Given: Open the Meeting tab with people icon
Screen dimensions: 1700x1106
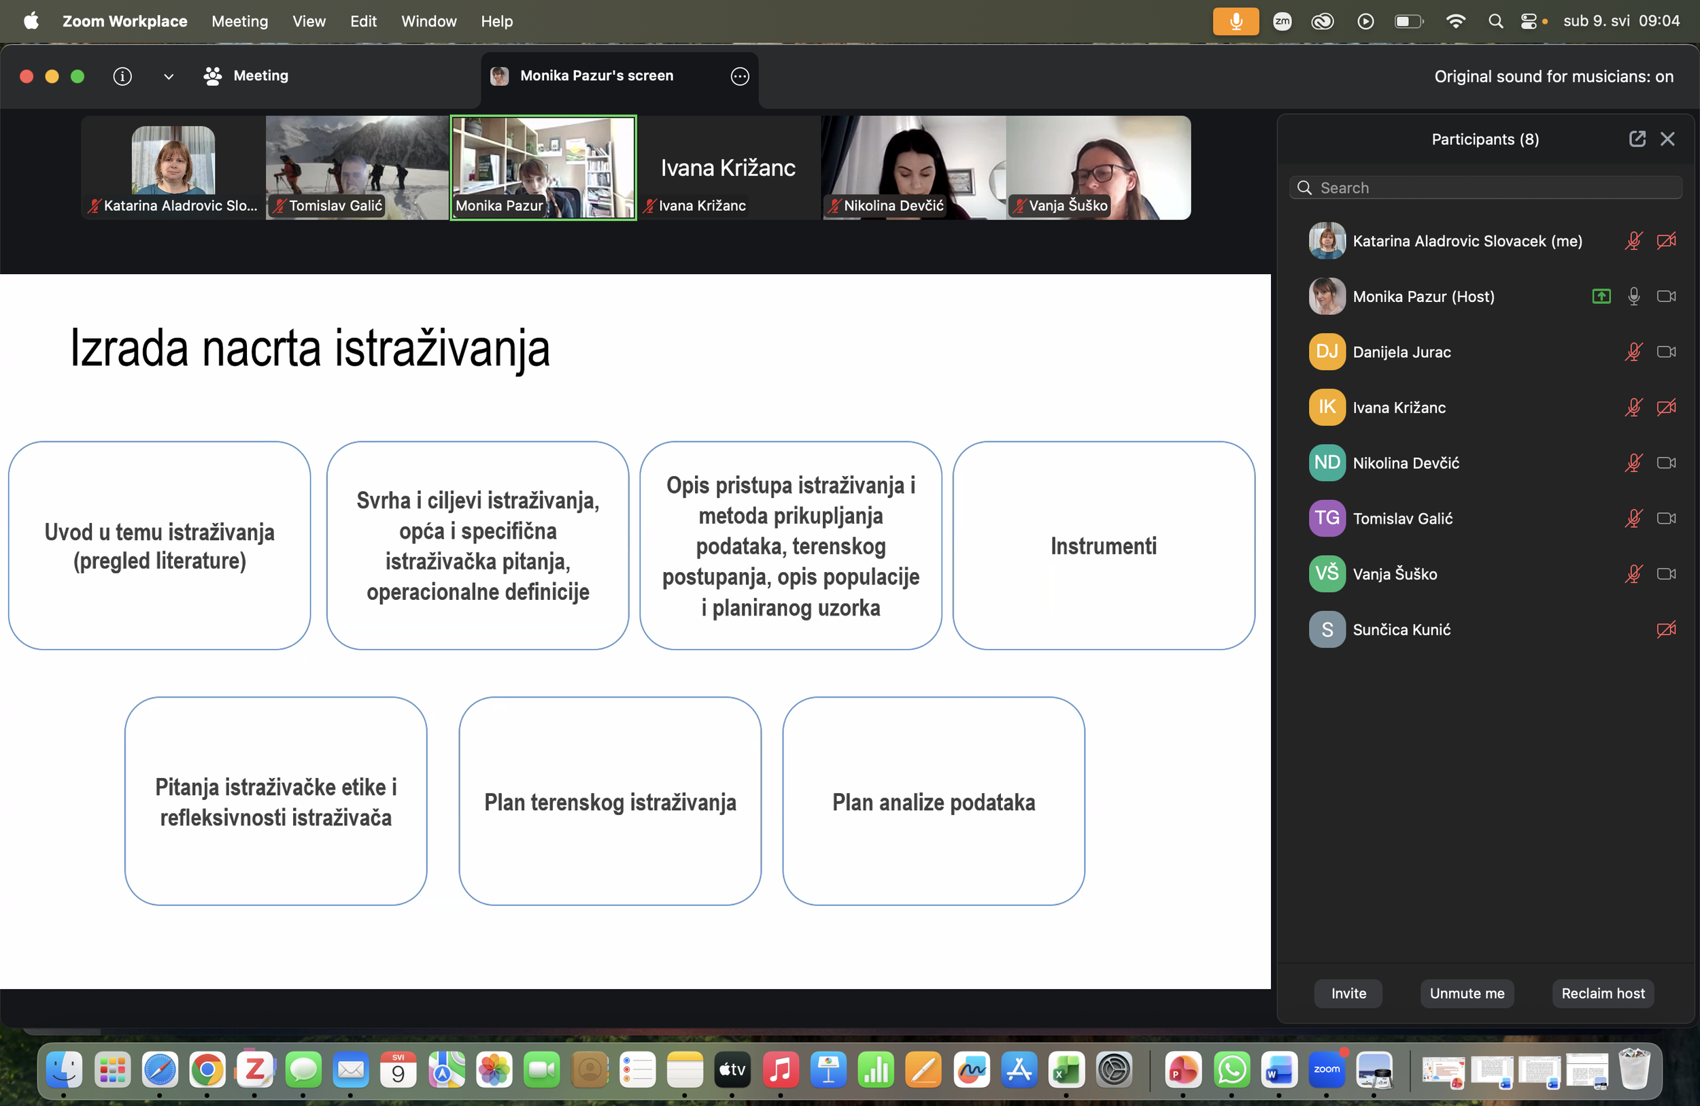Looking at the screenshot, I should tap(246, 76).
